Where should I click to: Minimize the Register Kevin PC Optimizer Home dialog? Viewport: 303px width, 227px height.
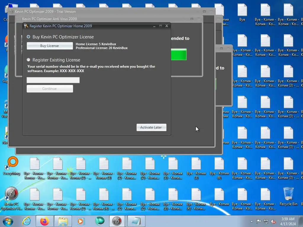pyautogui.click(x=154, y=26)
